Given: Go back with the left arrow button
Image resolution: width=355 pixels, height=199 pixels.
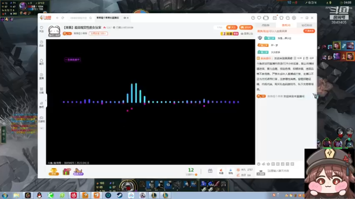Looking at the screenshot, I should 58,18.
